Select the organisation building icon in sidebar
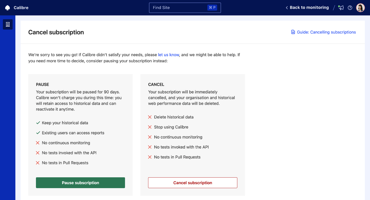Image resolution: width=370 pixels, height=200 pixels. (x=7, y=24)
